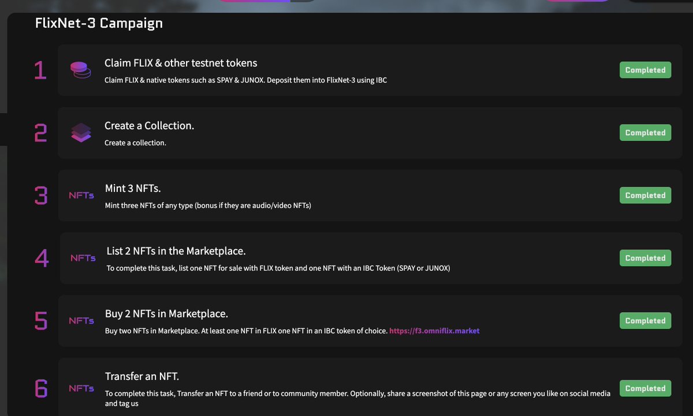Viewport: 693px width, 416px height.
Task: Click the 'Create a collection.' description line
Action: click(x=135, y=143)
